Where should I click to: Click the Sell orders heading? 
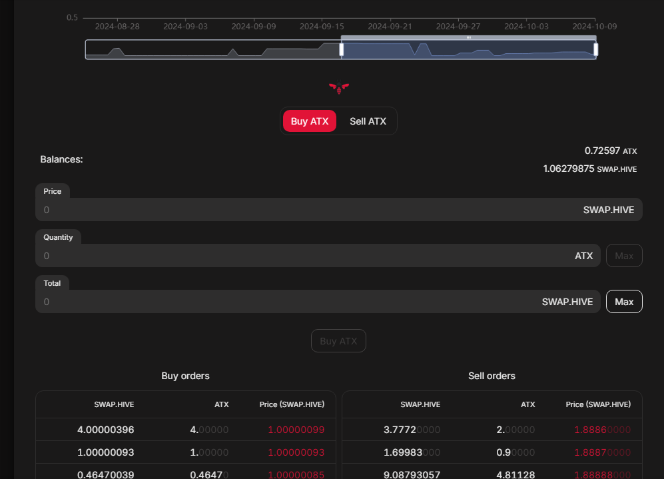(492, 376)
